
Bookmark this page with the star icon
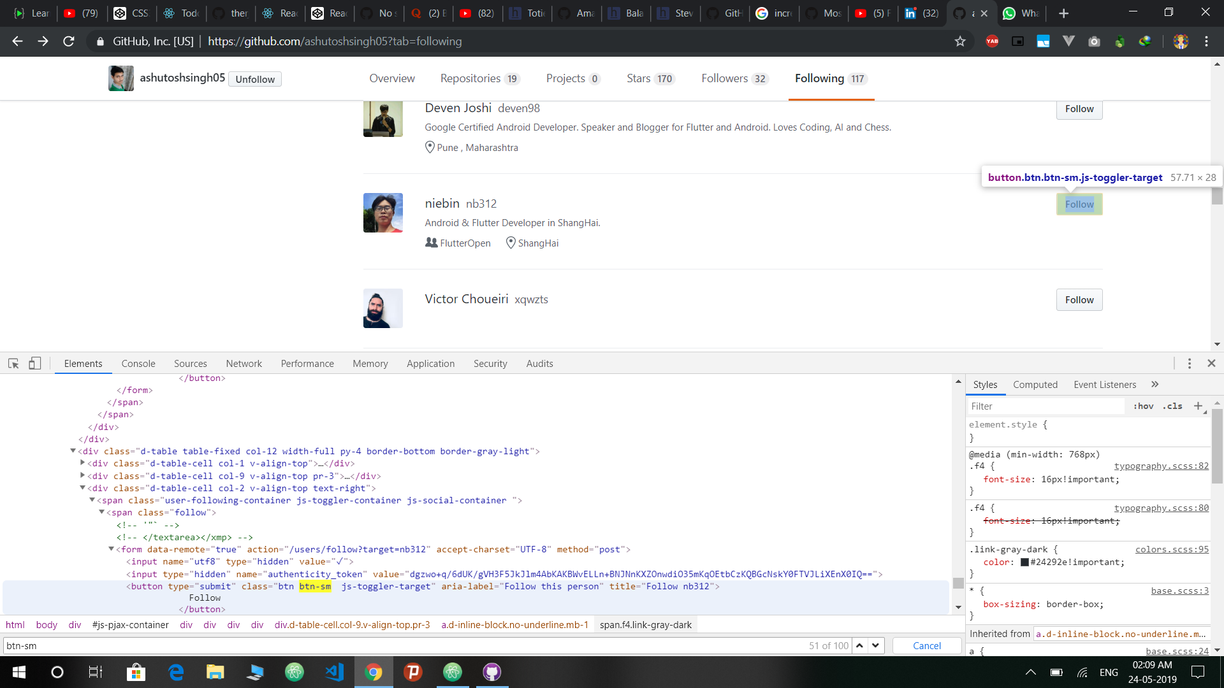(x=960, y=41)
